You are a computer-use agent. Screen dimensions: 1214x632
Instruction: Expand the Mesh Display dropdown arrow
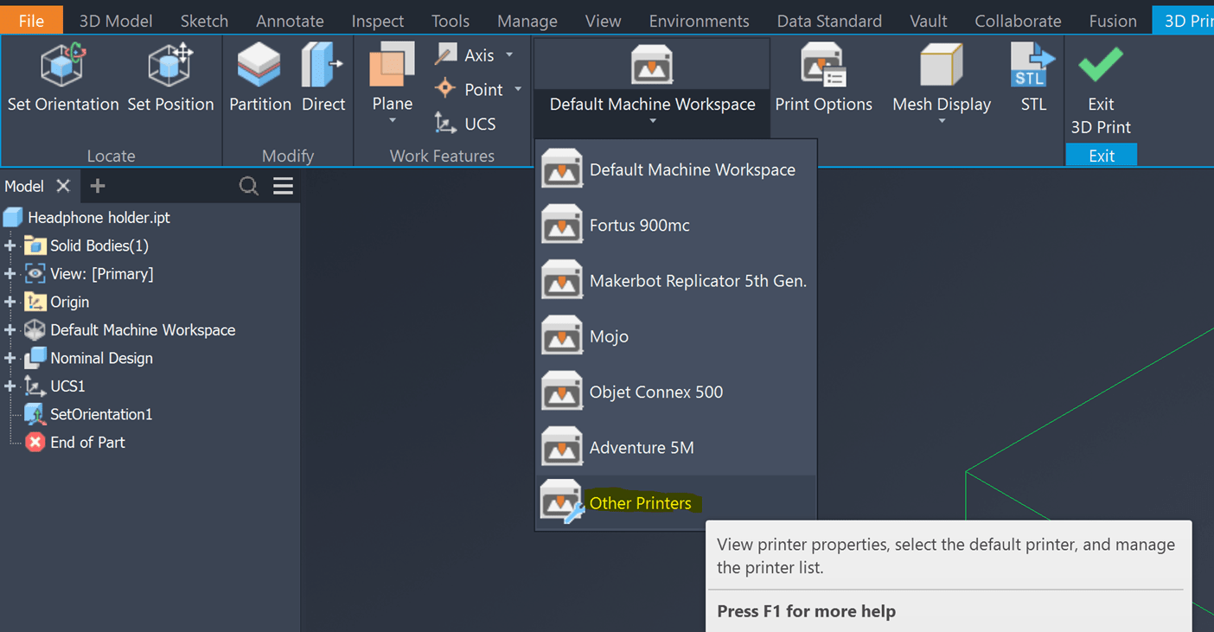(x=942, y=121)
